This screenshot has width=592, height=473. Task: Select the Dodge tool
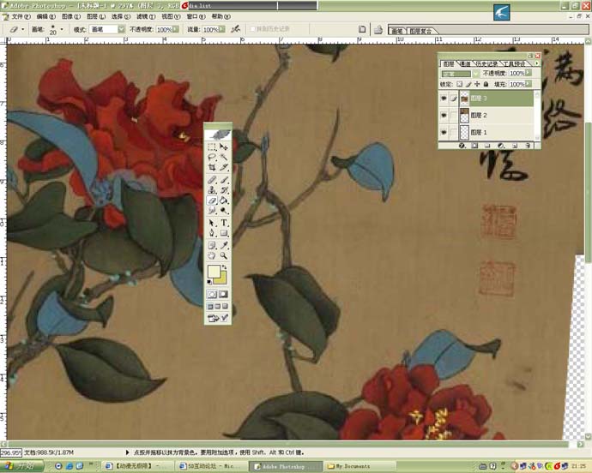pyautogui.click(x=224, y=211)
